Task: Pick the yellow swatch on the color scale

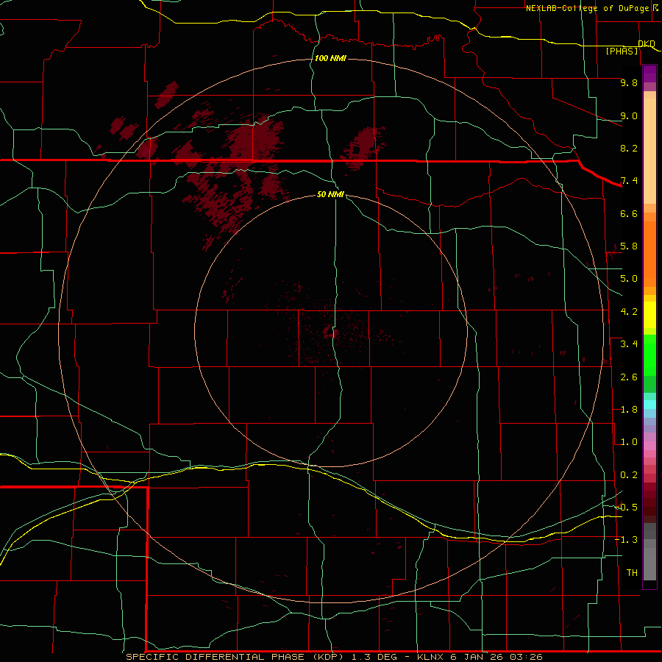Action: 649,315
